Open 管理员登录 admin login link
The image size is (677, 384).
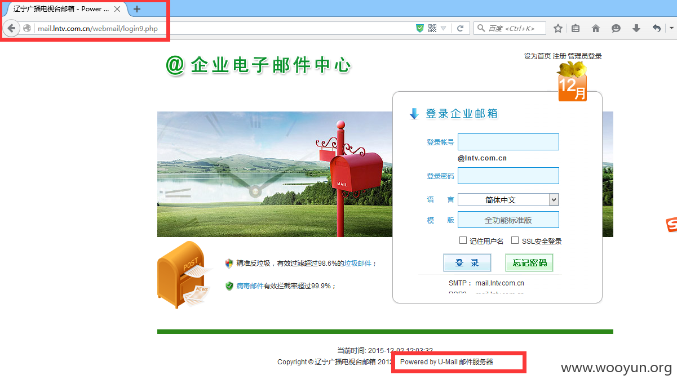point(585,56)
